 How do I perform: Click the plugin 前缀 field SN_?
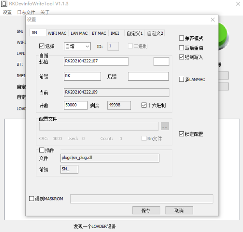pyautogui.click(x=69, y=169)
